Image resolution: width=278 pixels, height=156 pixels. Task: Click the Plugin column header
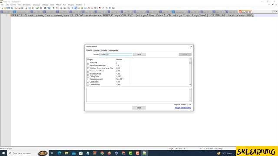click(x=90, y=60)
